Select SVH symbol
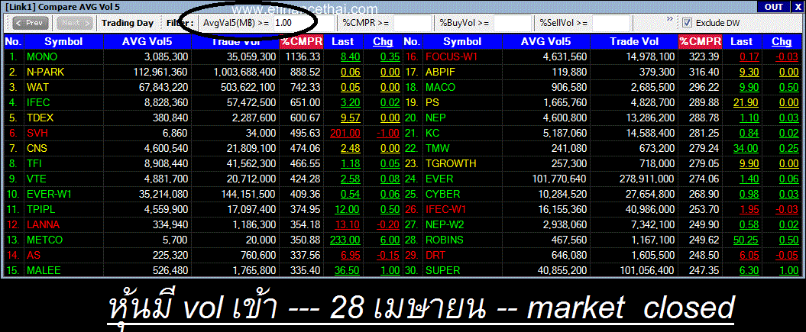The width and height of the screenshot is (806, 332). click(37, 134)
